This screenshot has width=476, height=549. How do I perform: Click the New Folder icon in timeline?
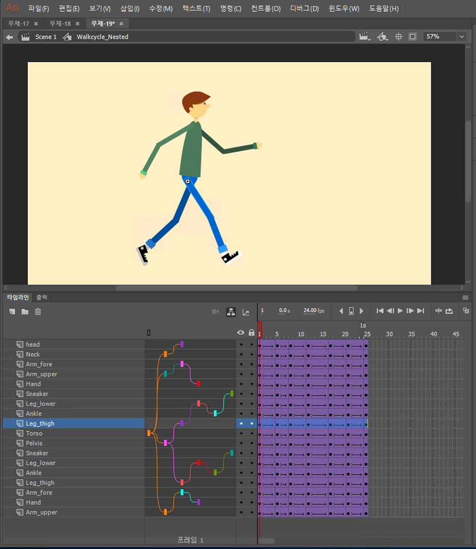(x=25, y=312)
